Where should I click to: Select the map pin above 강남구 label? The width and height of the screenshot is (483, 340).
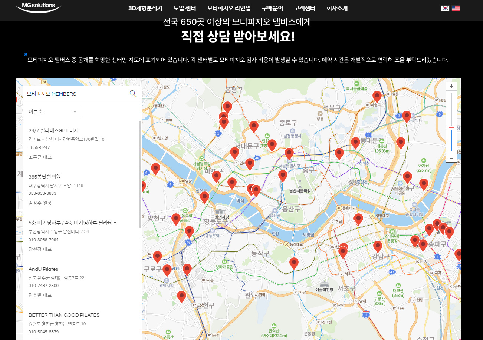(378, 247)
